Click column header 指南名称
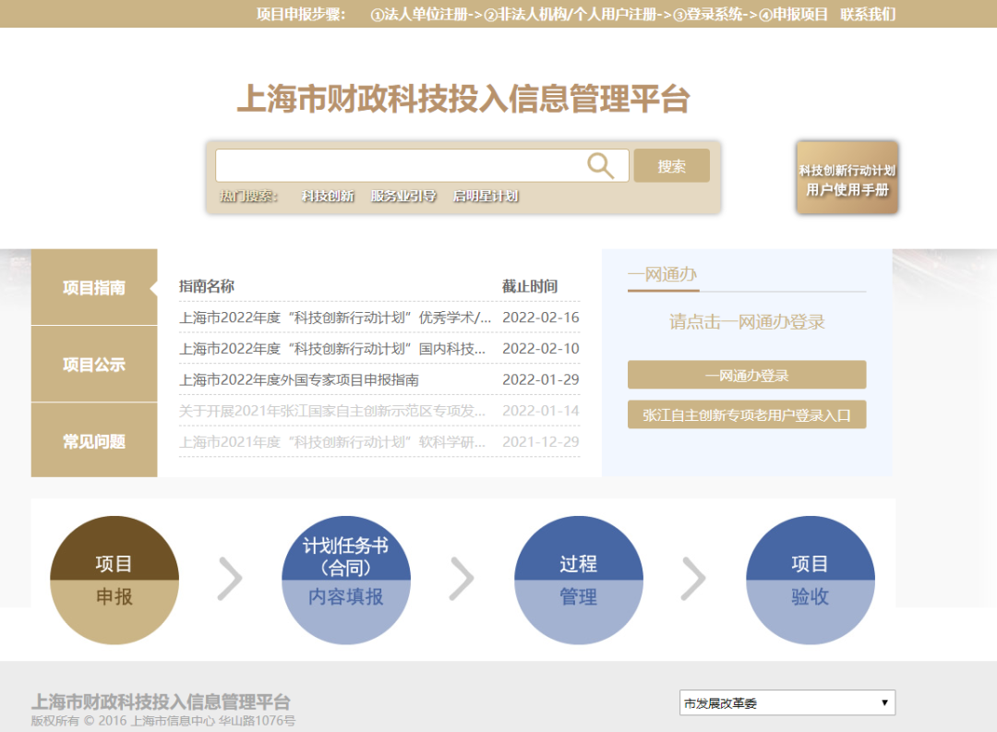The height and width of the screenshot is (732, 997). click(x=207, y=286)
